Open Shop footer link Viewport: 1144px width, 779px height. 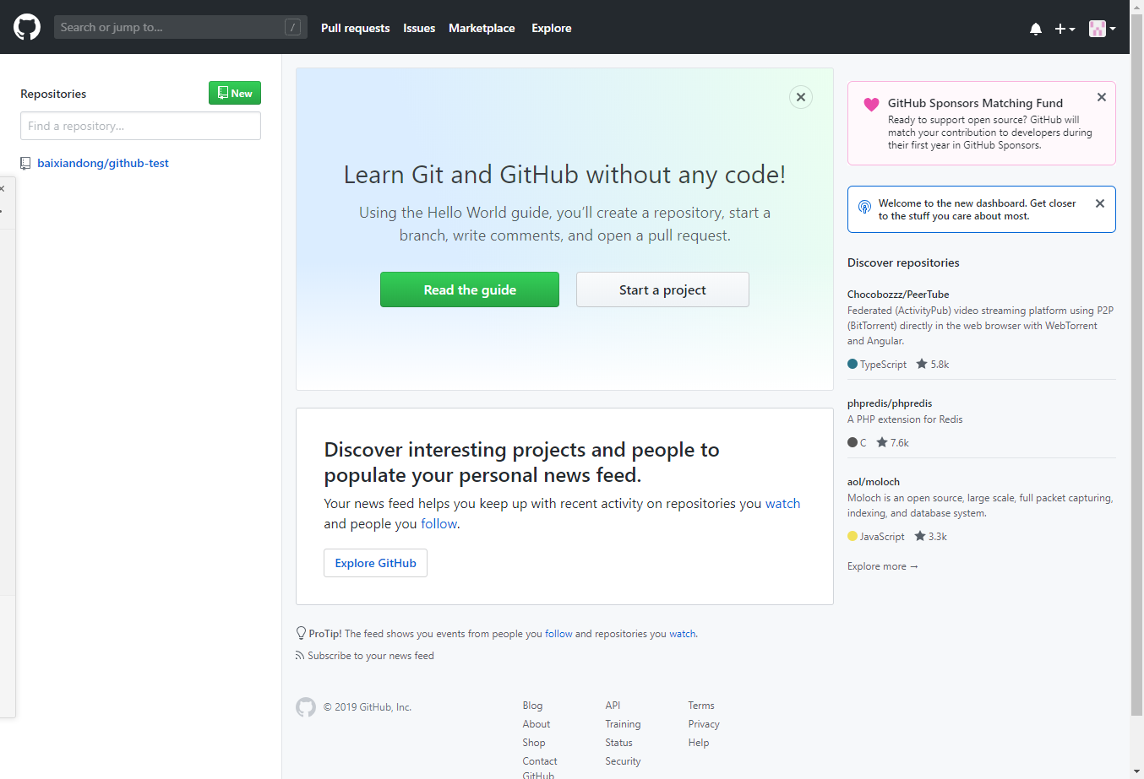[534, 743]
